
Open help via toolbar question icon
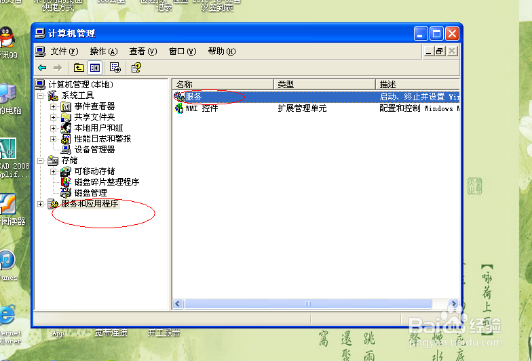point(136,68)
